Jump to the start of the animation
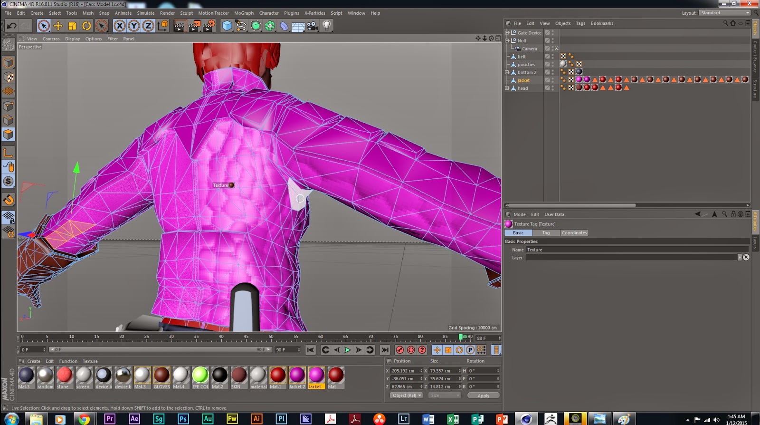The height and width of the screenshot is (425, 760). coord(311,350)
